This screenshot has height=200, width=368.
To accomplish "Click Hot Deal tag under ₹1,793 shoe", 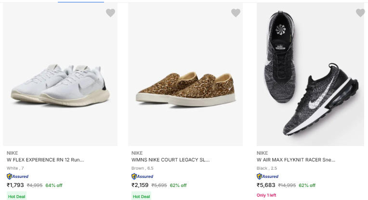I will click(16, 196).
